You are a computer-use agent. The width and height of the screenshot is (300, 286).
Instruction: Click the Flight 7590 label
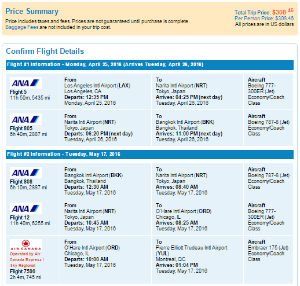point(23,272)
